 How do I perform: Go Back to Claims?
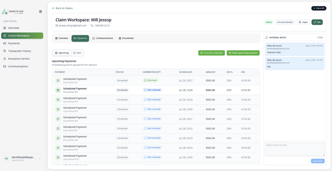(62, 8)
